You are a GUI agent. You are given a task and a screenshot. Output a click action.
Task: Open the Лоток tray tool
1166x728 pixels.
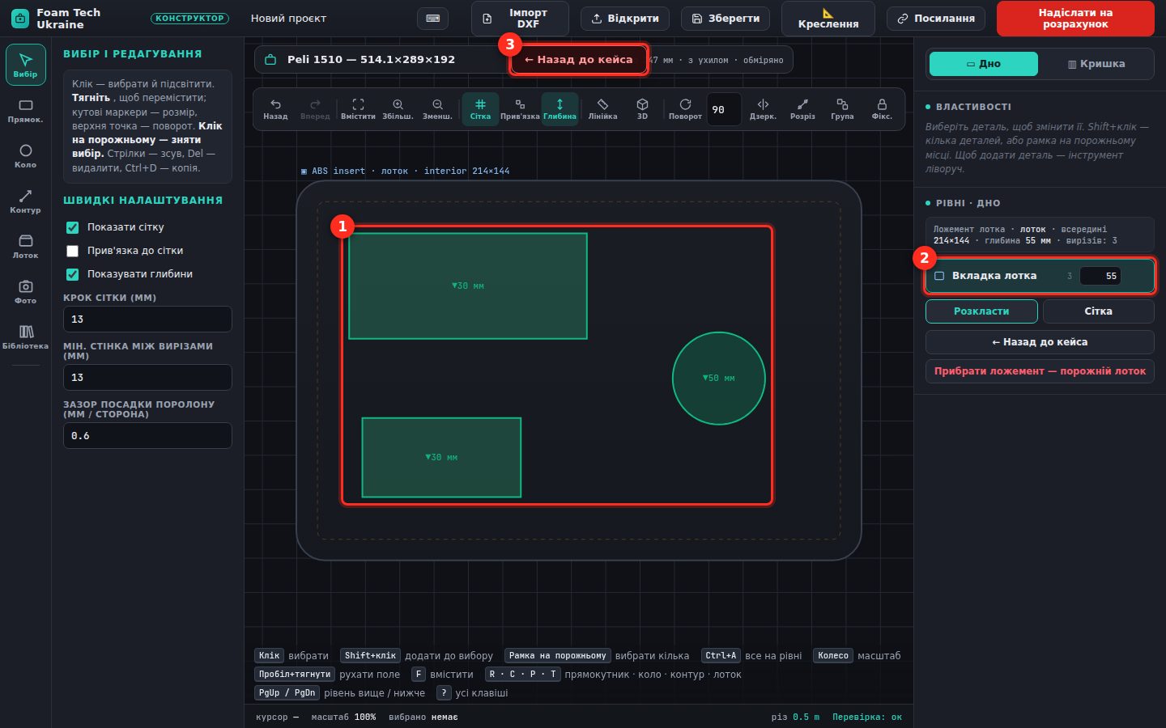point(25,247)
